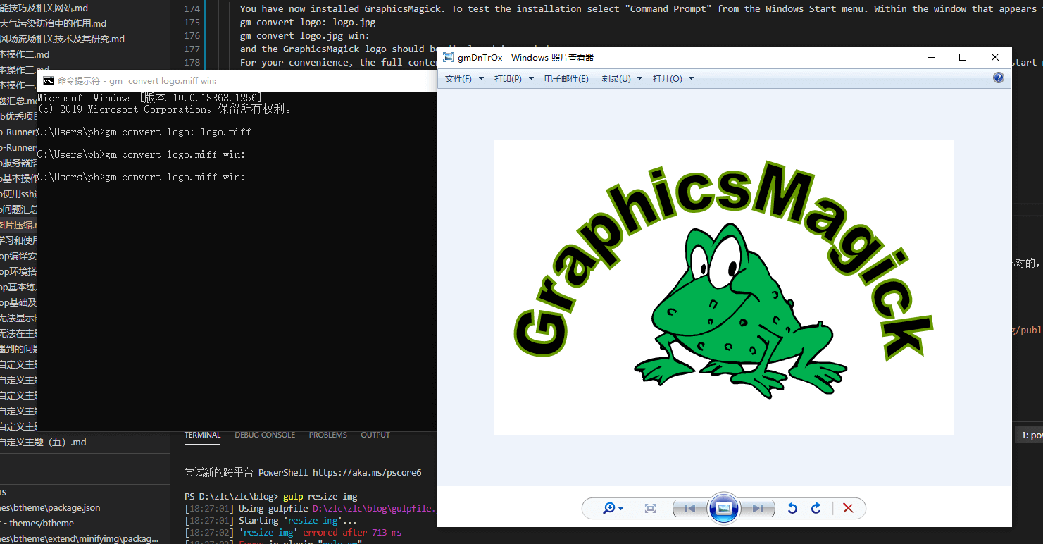
Task: Go to the previous image
Action: (690, 508)
